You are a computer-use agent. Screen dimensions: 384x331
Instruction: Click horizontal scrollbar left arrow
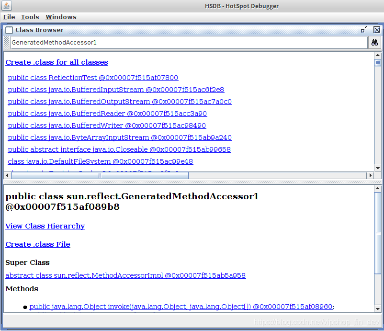[7, 175]
